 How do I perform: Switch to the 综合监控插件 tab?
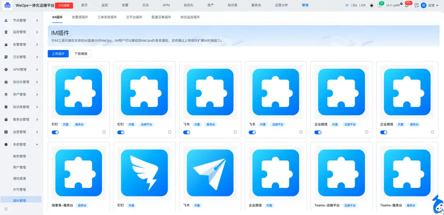coord(190,17)
